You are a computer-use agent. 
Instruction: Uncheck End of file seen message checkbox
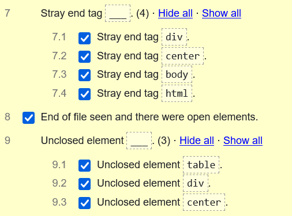coord(28,118)
